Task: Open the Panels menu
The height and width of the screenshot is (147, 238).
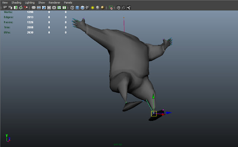Action: [x=68, y=3]
